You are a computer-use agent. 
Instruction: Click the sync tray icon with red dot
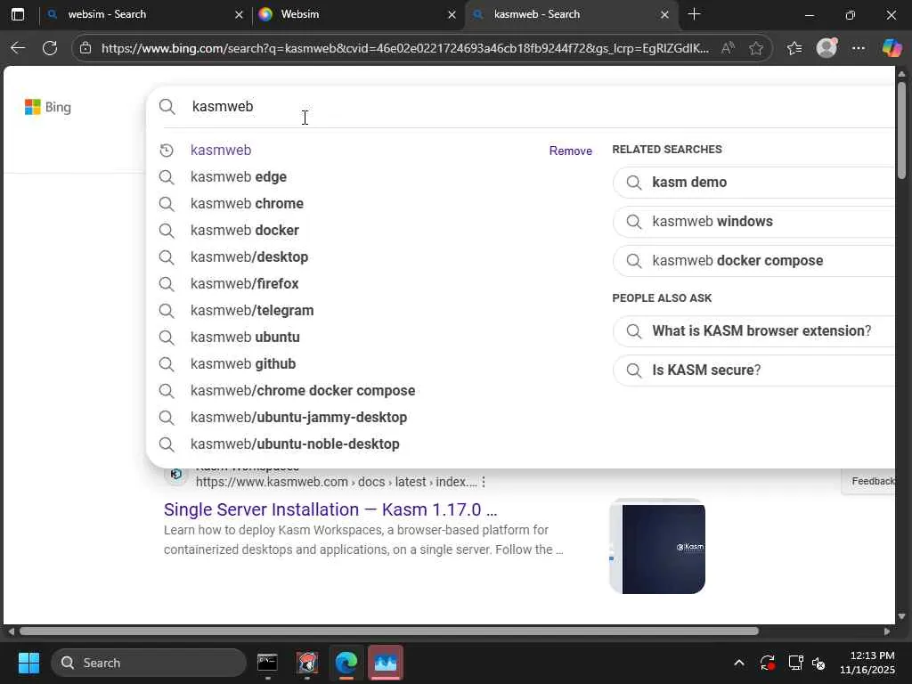(767, 663)
